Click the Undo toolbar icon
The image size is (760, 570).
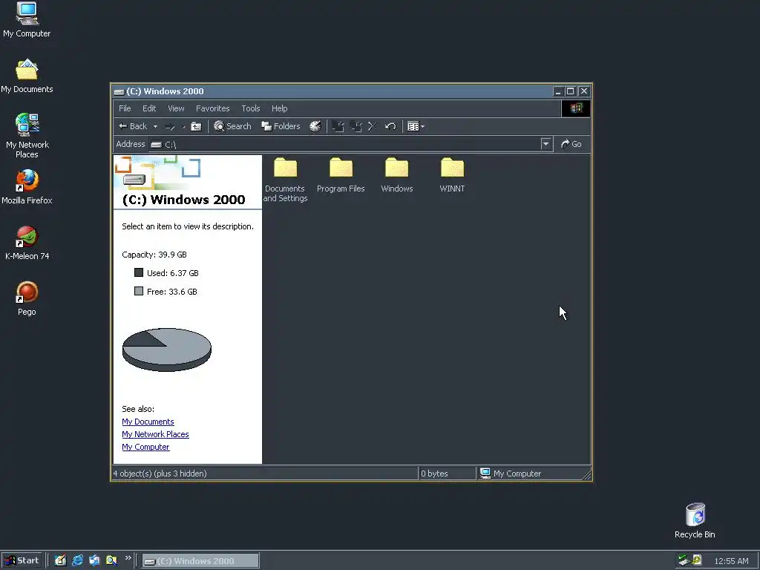pos(390,126)
